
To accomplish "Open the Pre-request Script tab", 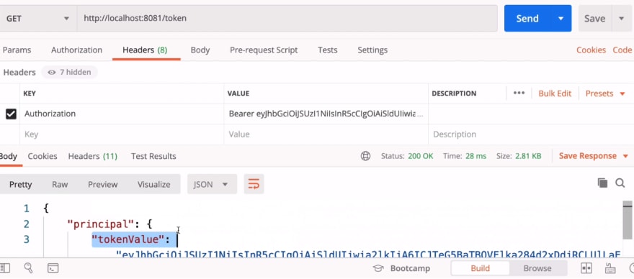I will tap(264, 50).
